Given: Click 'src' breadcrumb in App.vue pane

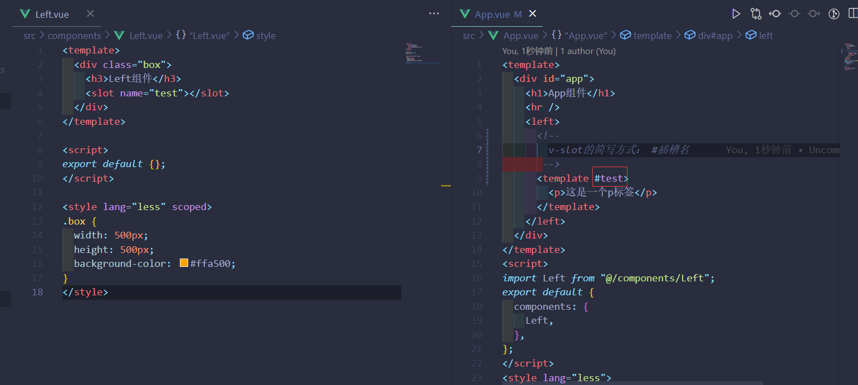Looking at the screenshot, I should (469, 36).
